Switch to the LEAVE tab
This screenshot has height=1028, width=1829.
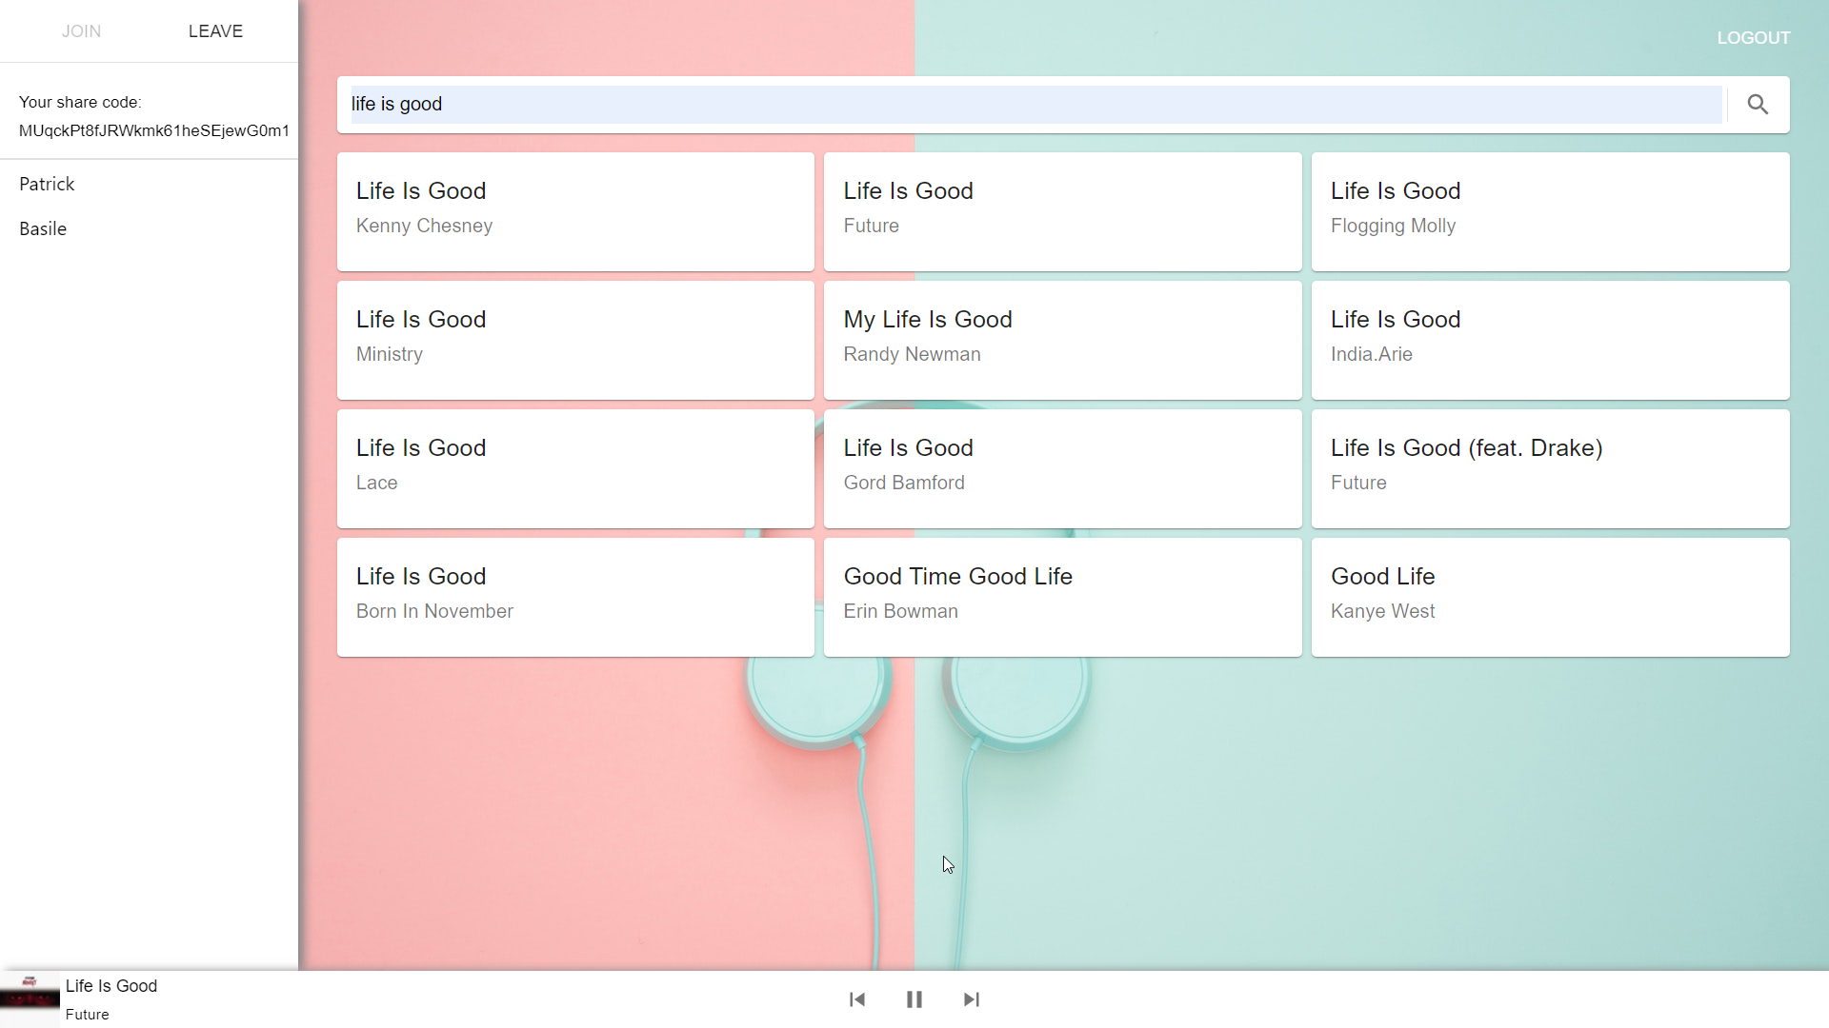215,31
